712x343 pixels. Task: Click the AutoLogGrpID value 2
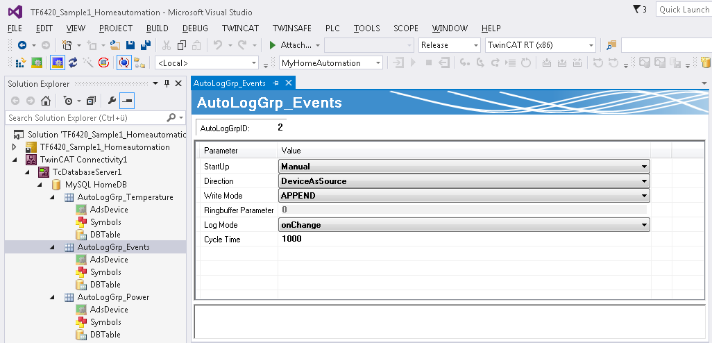click(280, 128)
